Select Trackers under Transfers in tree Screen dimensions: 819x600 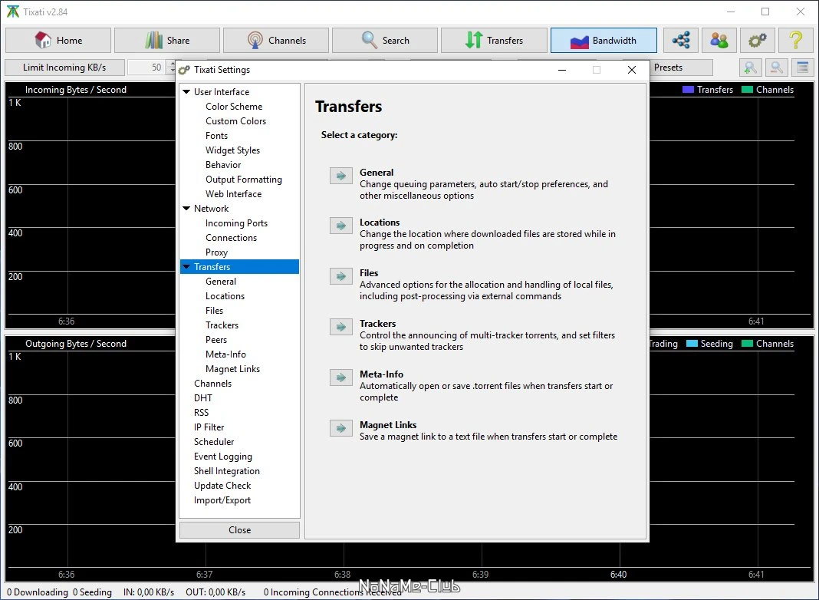[222, 325]
